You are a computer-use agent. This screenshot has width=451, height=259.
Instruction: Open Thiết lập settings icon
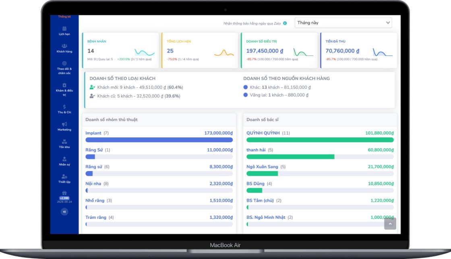coord(64,176)
